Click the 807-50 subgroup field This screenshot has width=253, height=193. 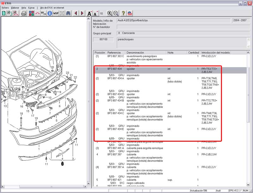103,39
